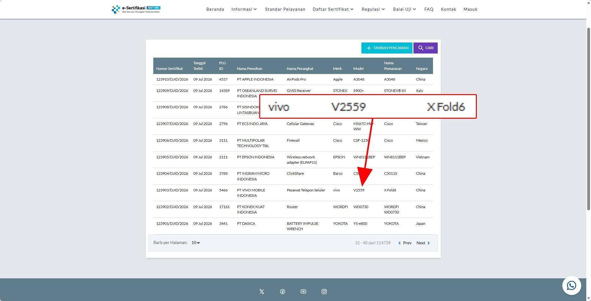
Task: Expand the Informasi menu
Action: tap(244, 9)
